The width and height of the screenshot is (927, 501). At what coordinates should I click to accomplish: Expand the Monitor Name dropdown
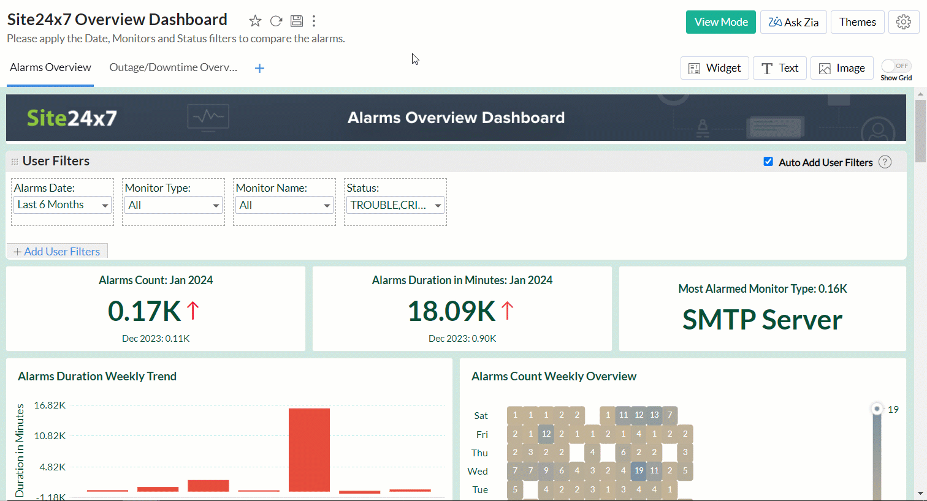coord(284,205)
